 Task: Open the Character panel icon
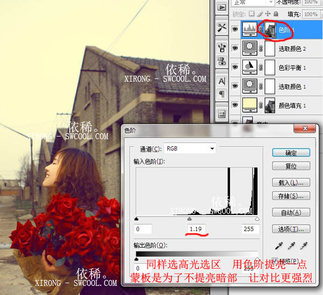[x=221, y=81]
